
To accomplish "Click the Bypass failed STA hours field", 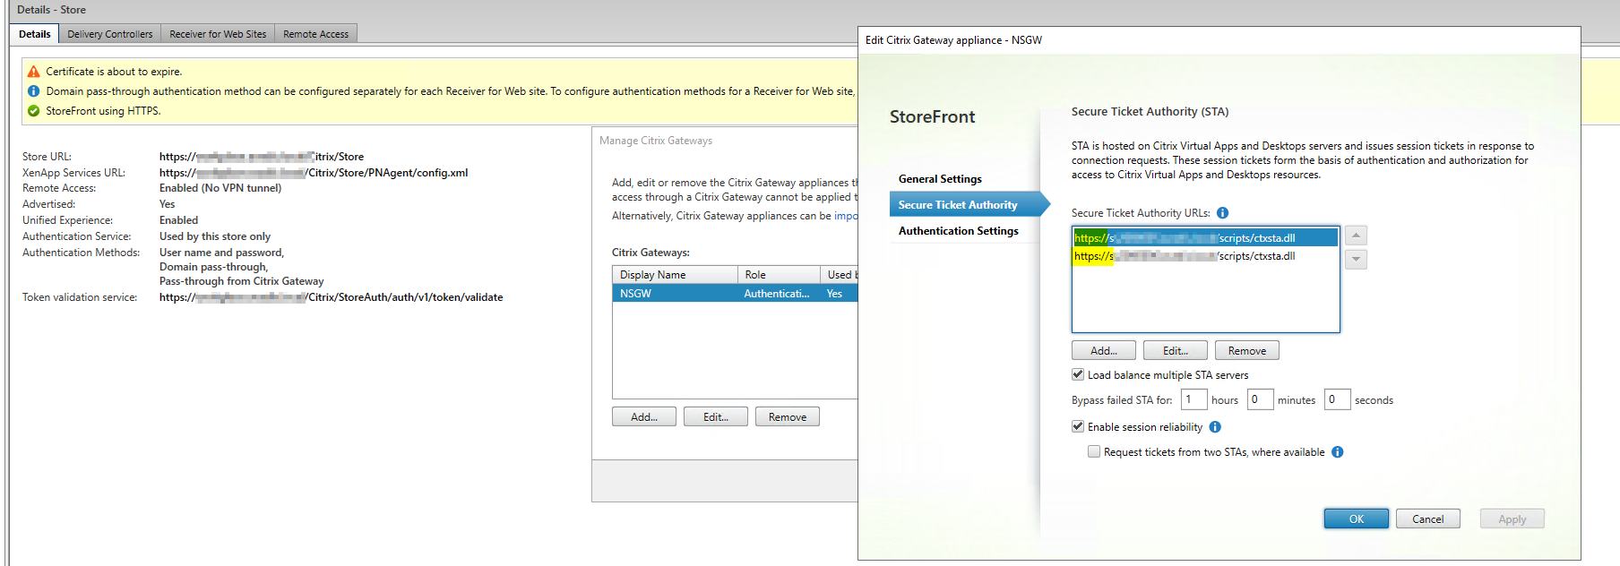I will 1193,399.
